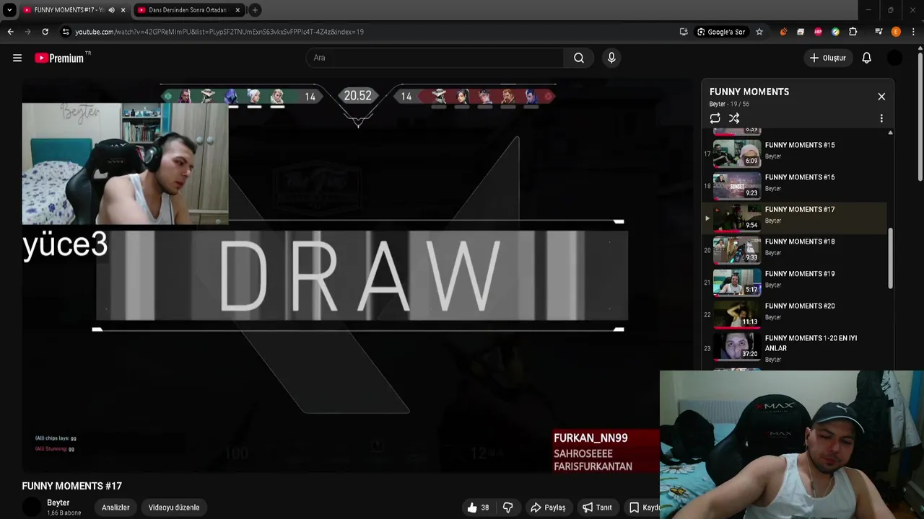This screenshot has width=924, height=519.
Task: Click the Videoyu düzenle button
Action: 174,507
